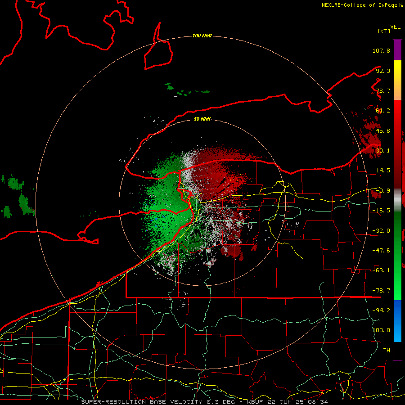Select the -78.7 velocity scale value

(381, 291)
